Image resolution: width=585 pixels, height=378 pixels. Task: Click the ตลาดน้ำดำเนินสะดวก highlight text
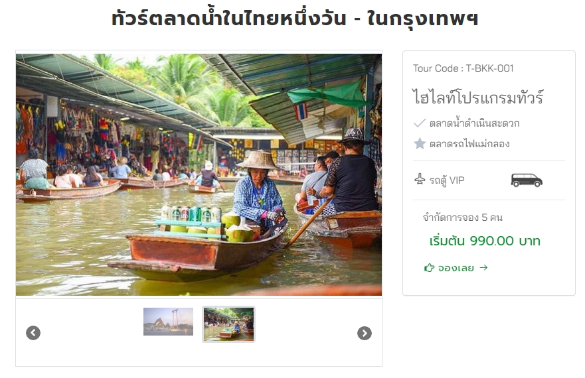point(474,123)
